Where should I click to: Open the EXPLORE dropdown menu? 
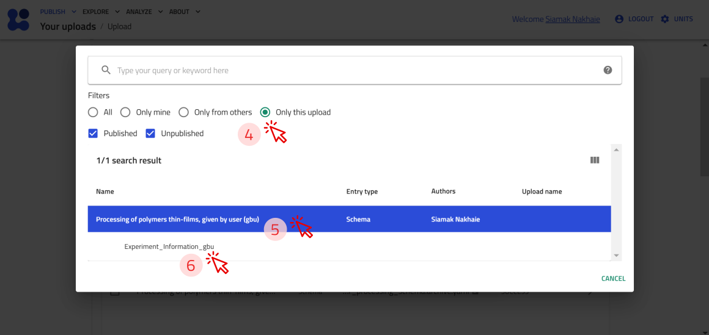click(x=101, y=12)
